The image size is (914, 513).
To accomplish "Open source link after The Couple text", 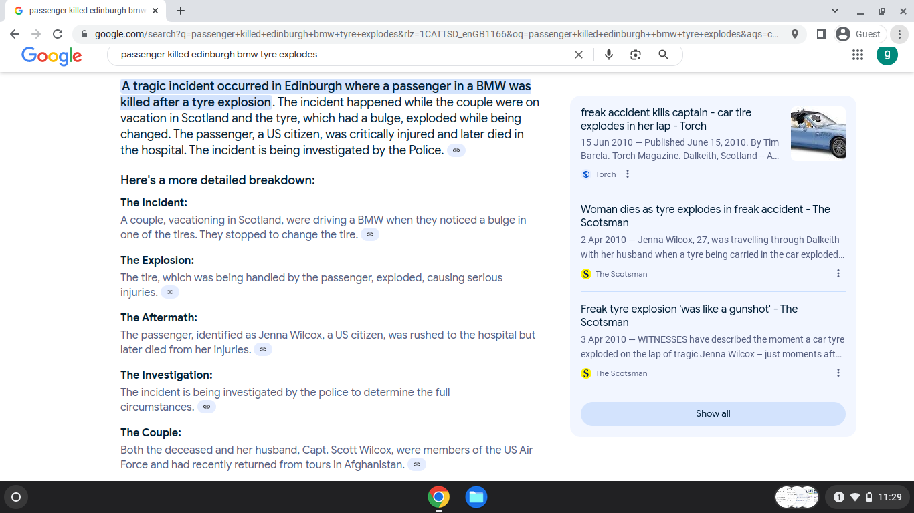I will (417, 464).
